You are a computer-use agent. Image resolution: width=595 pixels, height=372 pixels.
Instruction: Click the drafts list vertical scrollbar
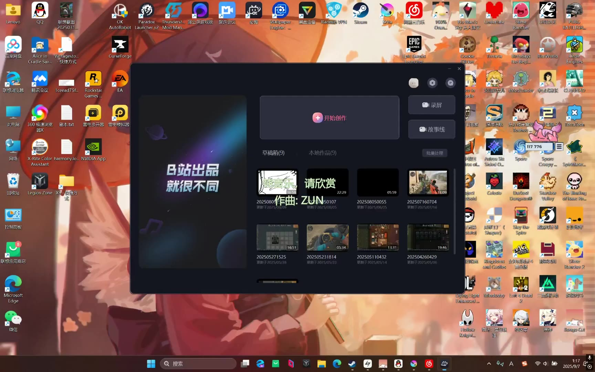pyautogui.click(x=455, y=211)
